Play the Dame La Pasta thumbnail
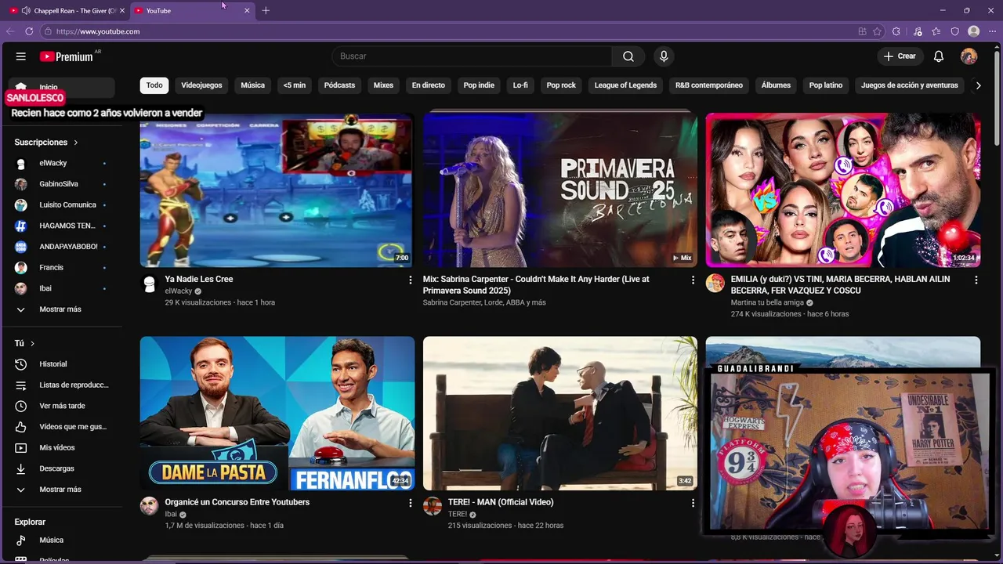The height and width of the screenshot is (564, 1003). (x=277, y=414)
